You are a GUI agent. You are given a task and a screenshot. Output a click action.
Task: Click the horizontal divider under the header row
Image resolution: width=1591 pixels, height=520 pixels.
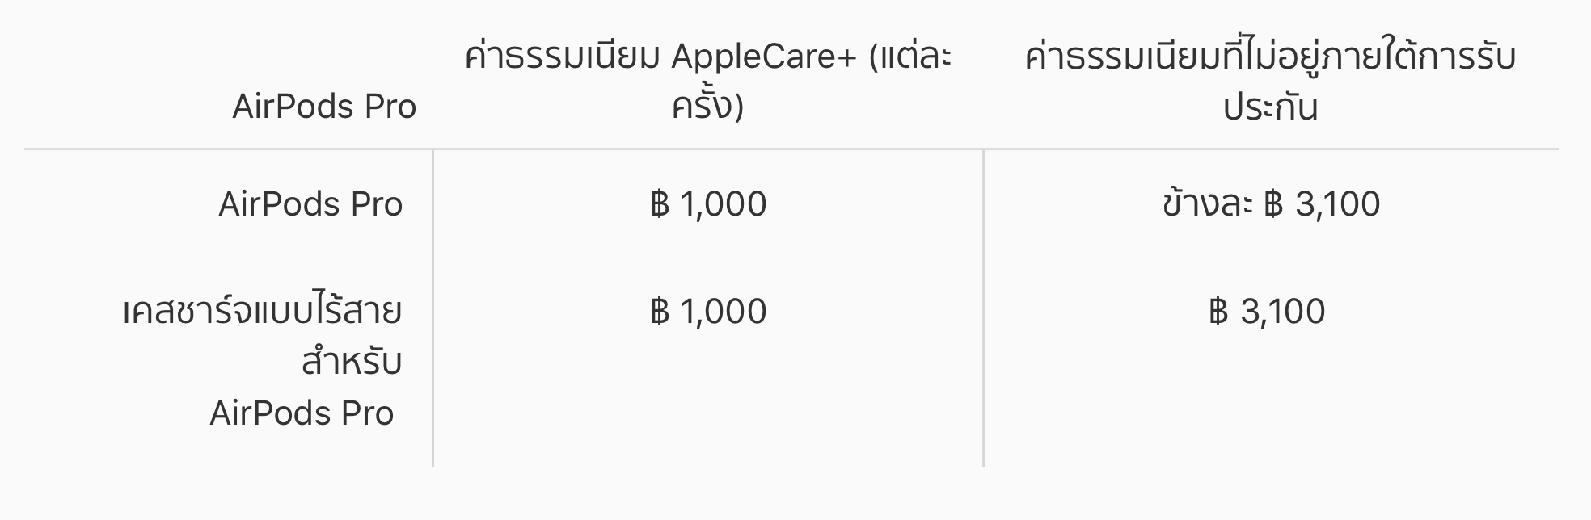[x=792, y=149]
